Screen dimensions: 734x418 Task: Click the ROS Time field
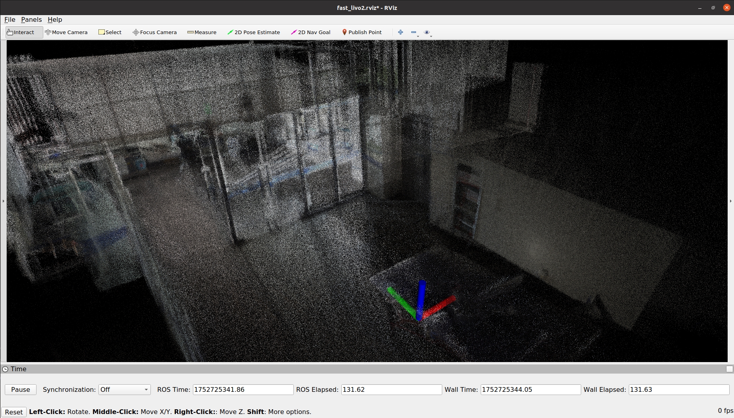coord(243,390)
